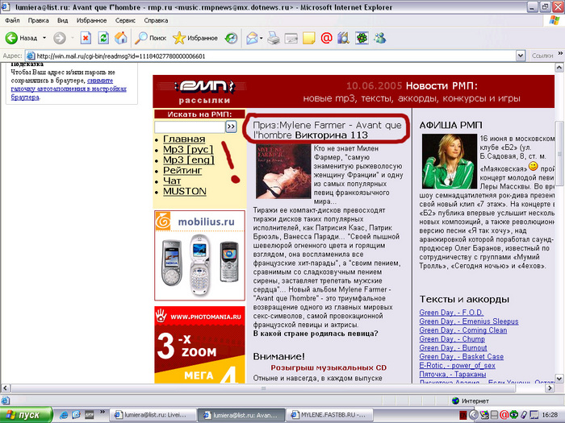565x423 pixels.
Task: Open Пяточка - Тараканы link
Action: [x=452, y=374]
